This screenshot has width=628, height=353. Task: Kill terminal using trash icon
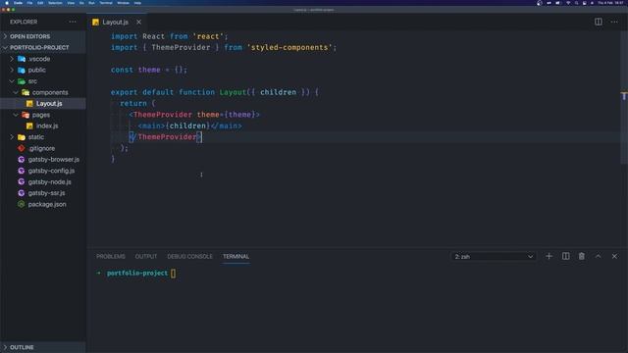(582, 256)
